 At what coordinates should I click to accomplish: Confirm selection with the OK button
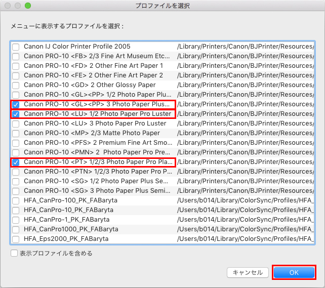point(294,272)
